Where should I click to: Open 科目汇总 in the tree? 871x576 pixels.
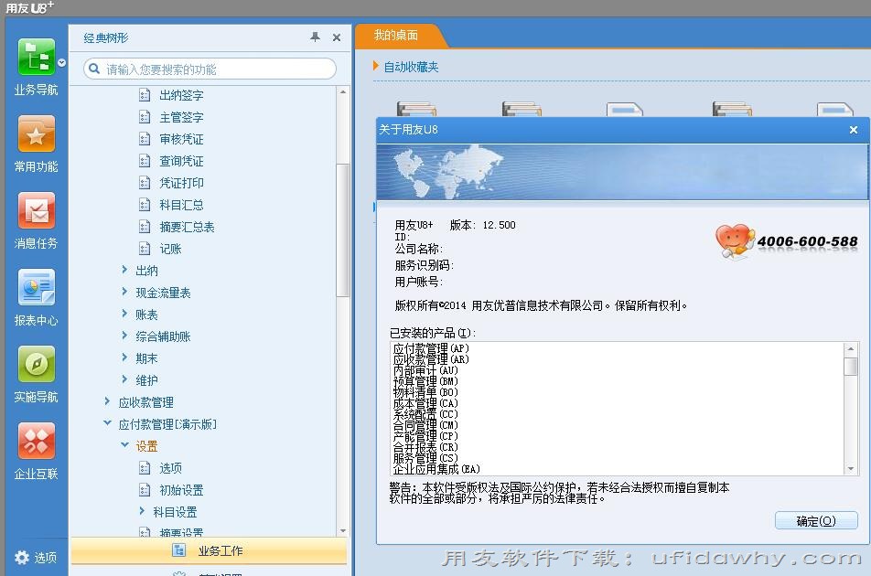pyautogui.click(x=181, y=205)
